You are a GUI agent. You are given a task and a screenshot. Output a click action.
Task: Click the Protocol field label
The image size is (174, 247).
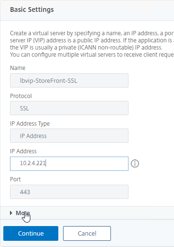(21, 96)
